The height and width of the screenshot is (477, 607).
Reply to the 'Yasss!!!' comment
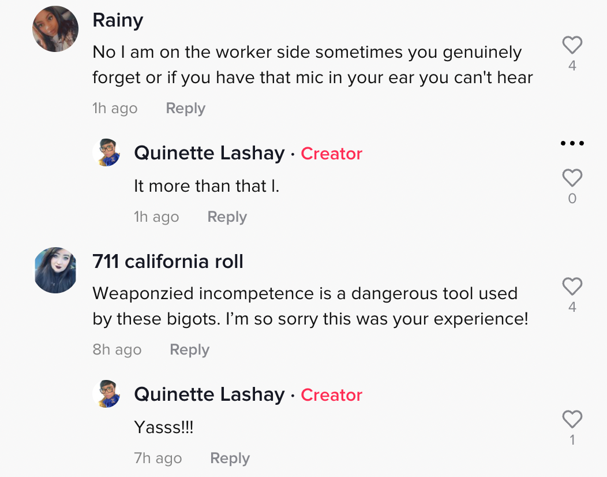point(230,458)
